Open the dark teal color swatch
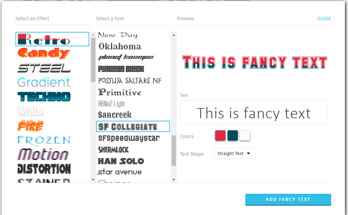This screenshot has width=348, height=215. pyautogui.click(x=232, y=135)
